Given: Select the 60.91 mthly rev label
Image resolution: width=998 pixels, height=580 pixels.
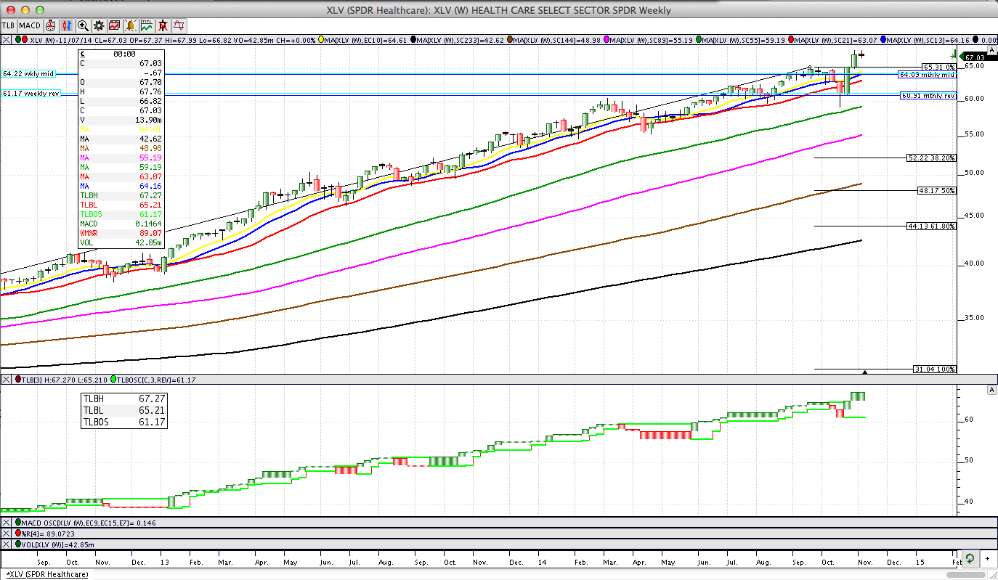Looking at the screenshot, I should [928, 95].
